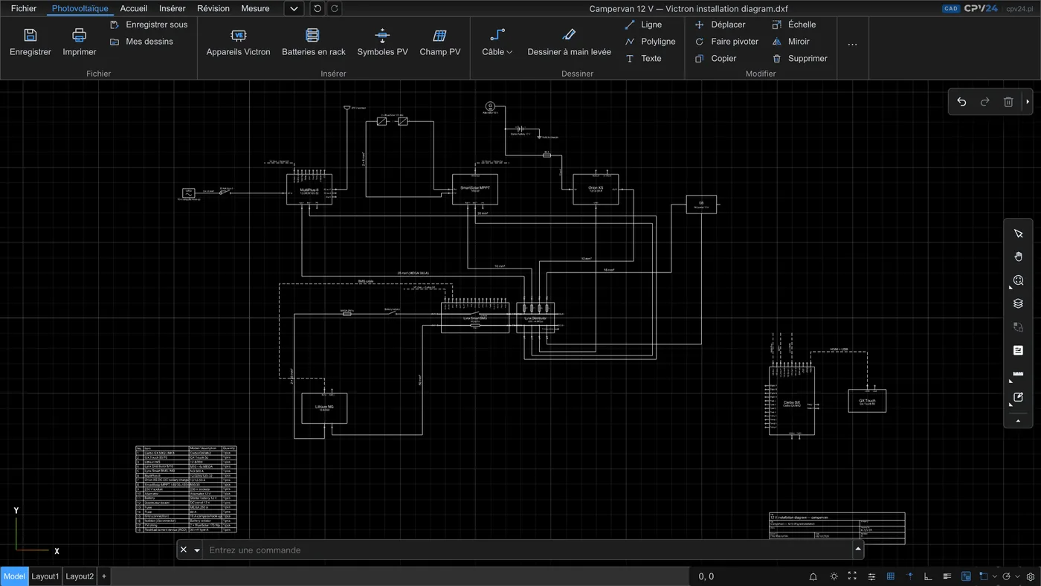
Task: Toggle lineweight display in status bar
Action: pos(947,576)
